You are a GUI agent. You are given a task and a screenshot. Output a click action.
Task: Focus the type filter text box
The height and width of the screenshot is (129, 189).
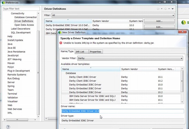tap(20, 9)
